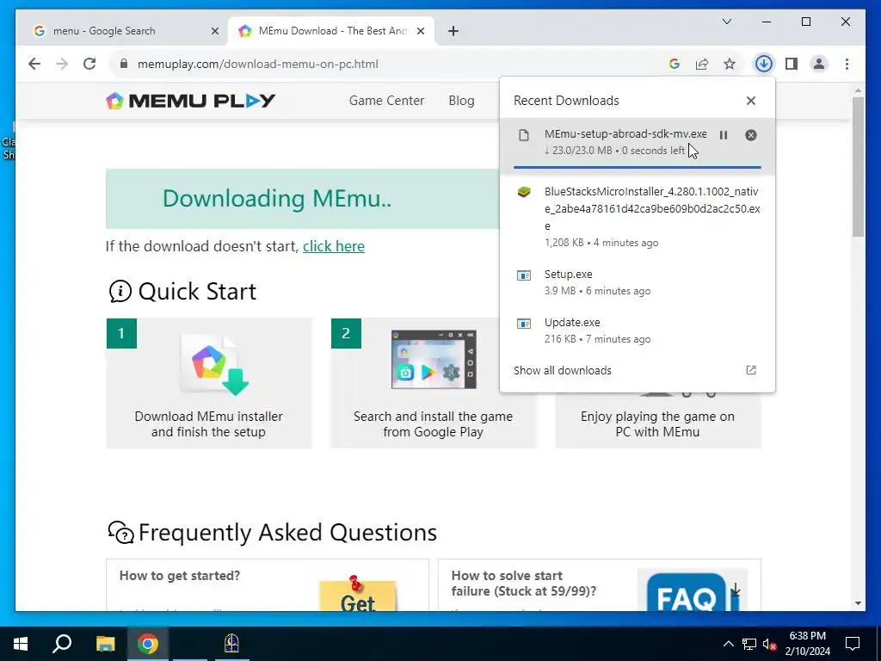Open Windows notification center
The image size is (881, 661).
click(853, 644)
